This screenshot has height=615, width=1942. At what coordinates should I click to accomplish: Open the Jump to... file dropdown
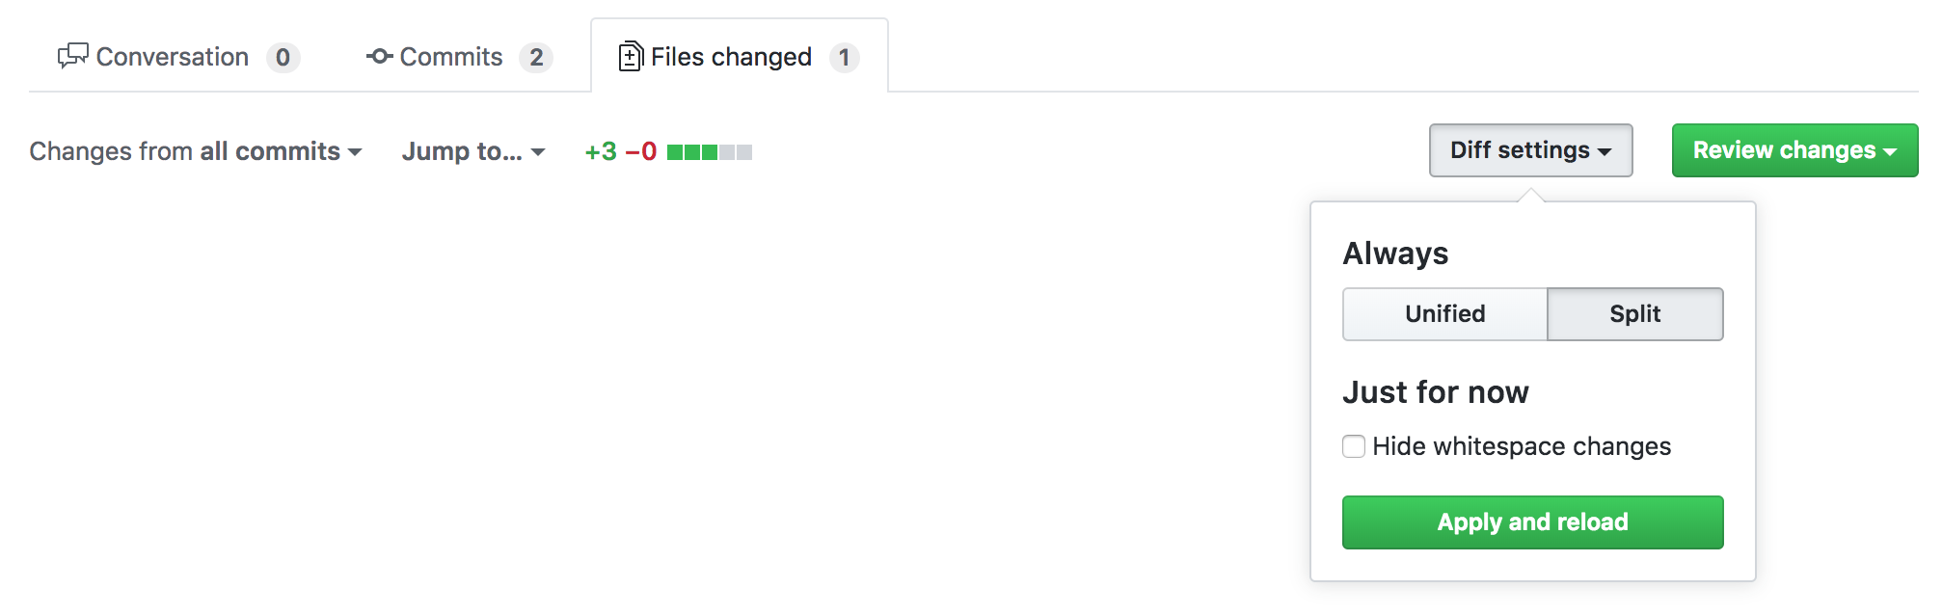pyautogui.click(x=473, y=151)
